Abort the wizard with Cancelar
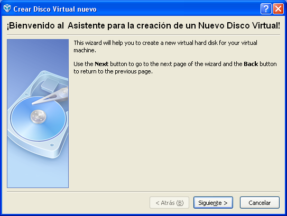Screen dimensions: 287x216 pyautogui.click(x=260, y=203)
